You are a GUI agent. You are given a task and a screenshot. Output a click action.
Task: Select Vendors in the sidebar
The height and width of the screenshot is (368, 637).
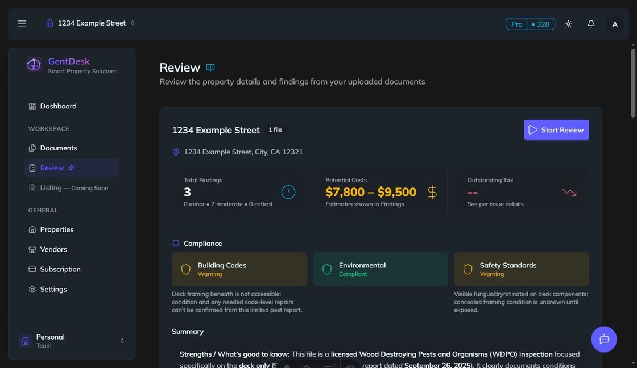pos(53,249)
